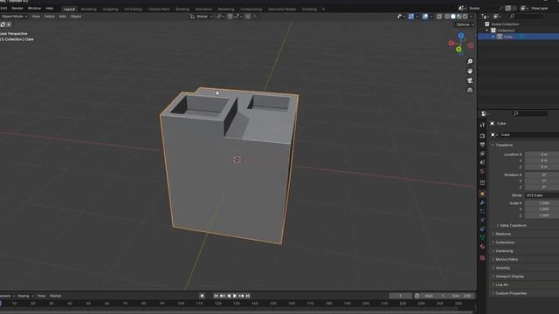Screen dimensions: 559x314
Task: Select rendered viewport shading
Action: point(466,17)
